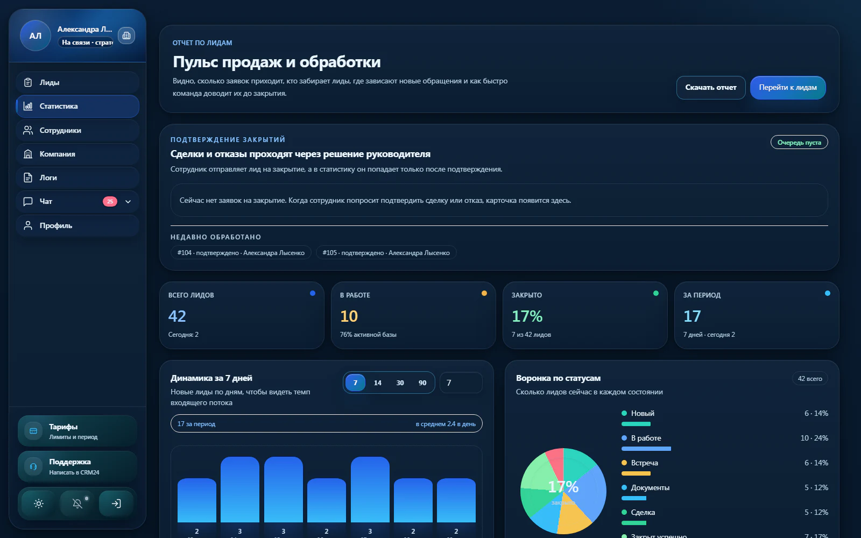Click the Александра Л... profile name

point(84,29)
